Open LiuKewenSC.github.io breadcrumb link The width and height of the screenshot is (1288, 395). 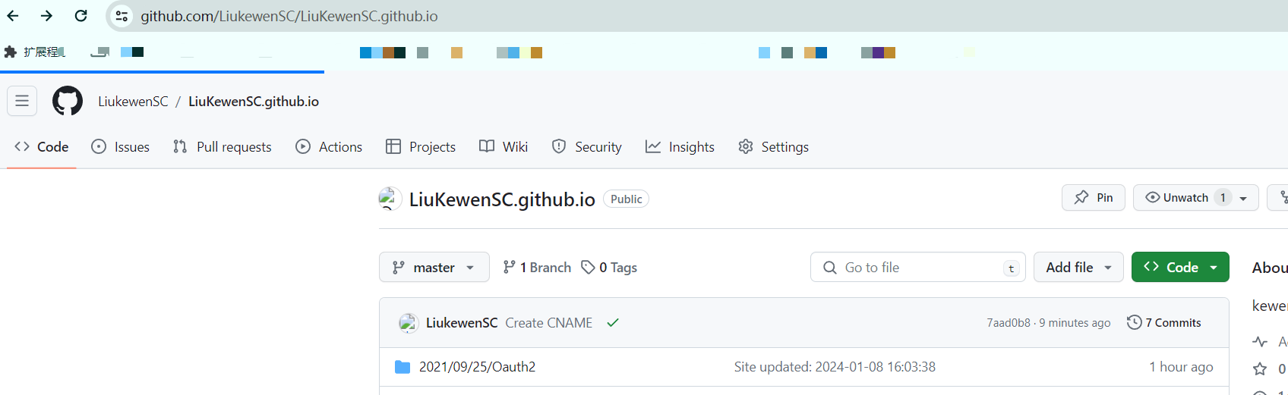[x=254, y=101]
